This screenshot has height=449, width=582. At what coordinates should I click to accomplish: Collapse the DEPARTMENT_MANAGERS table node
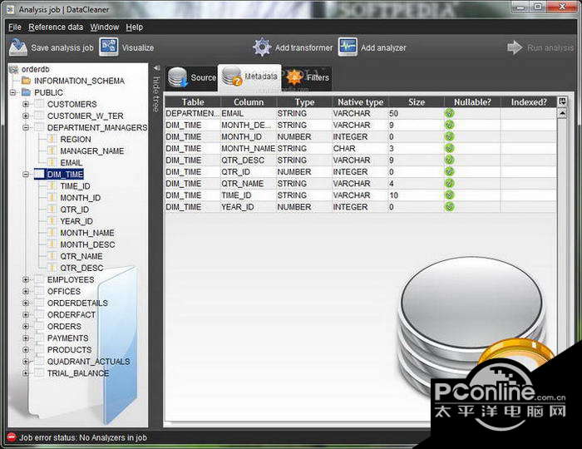coord(26,128)
